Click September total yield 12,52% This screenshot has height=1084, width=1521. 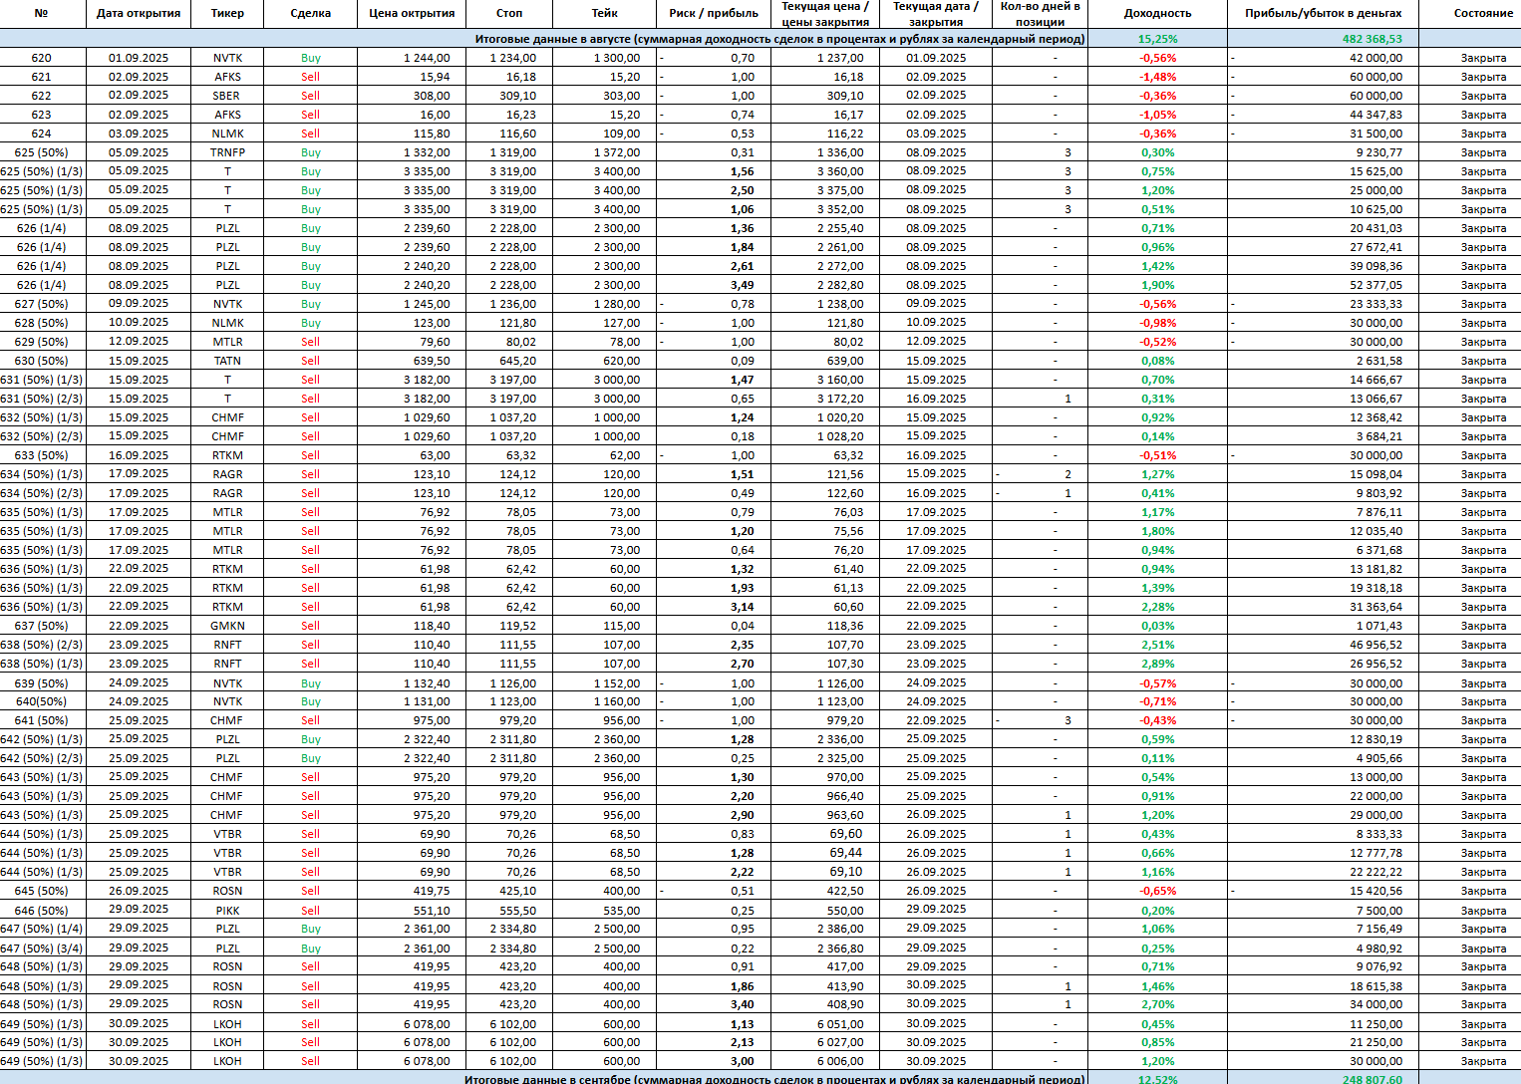[x=1157, y=1079]
